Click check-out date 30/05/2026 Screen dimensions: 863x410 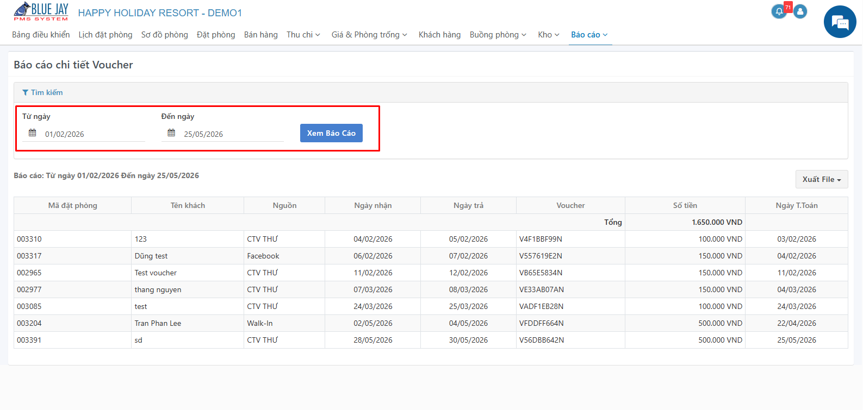pyautogui.click(x=469, y=340)
